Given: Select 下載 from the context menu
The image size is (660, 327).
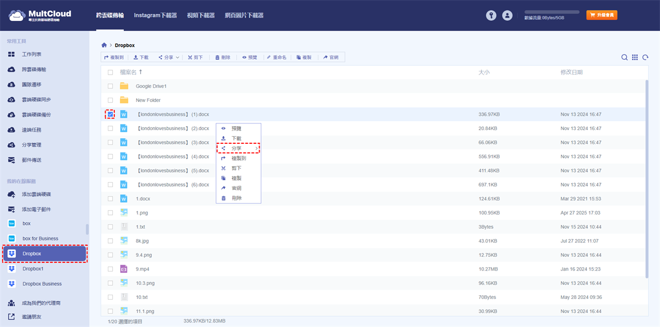Looking at the screenshot, I should coord(236,138).
